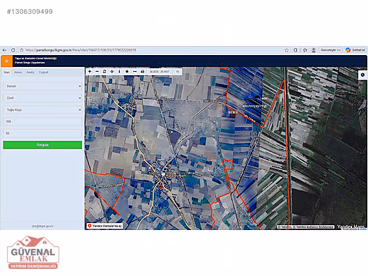Open map settings gear at right edge
Image resolution: width=368 pixels, height=276 pixels.
(363, 75)
